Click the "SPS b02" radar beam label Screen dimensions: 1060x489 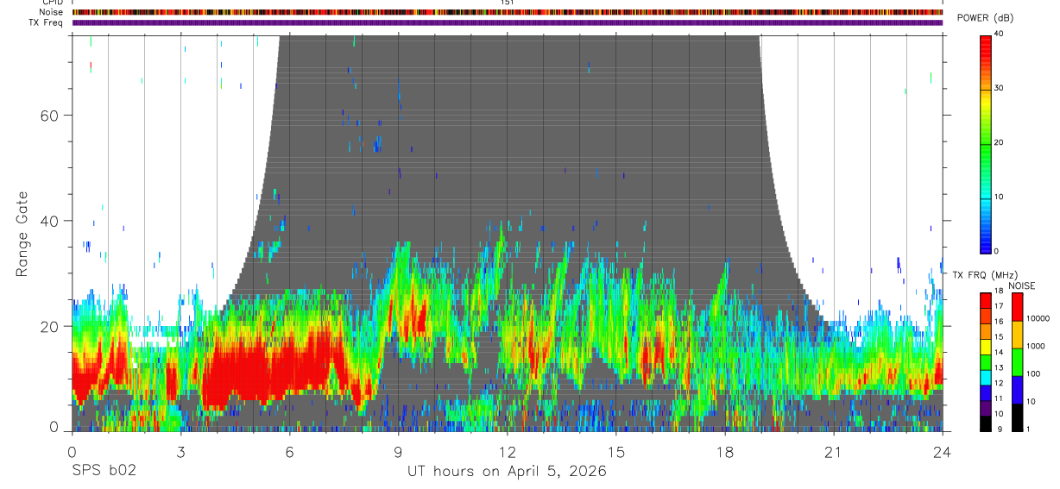pyautogui.click(x=103, y=471)
